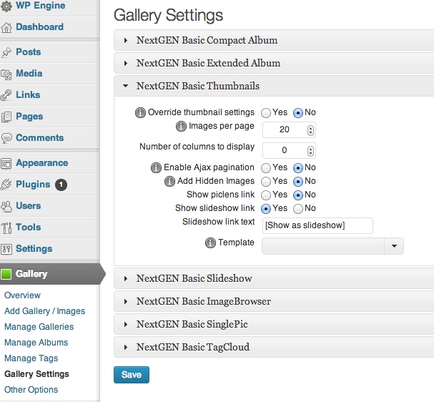Select Yes for Override thumbnail settings
The width and height of the screenshot is (434, 402).
tap(266, 113)
